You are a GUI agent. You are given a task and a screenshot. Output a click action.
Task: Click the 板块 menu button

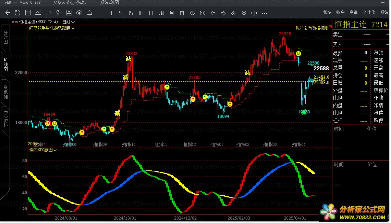click(x=327, y=12)
